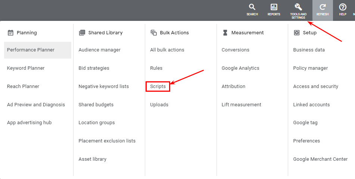This screenshot has height=179, width=355.
Task: Open Google Analytics
Action: (x=240, y=68)
